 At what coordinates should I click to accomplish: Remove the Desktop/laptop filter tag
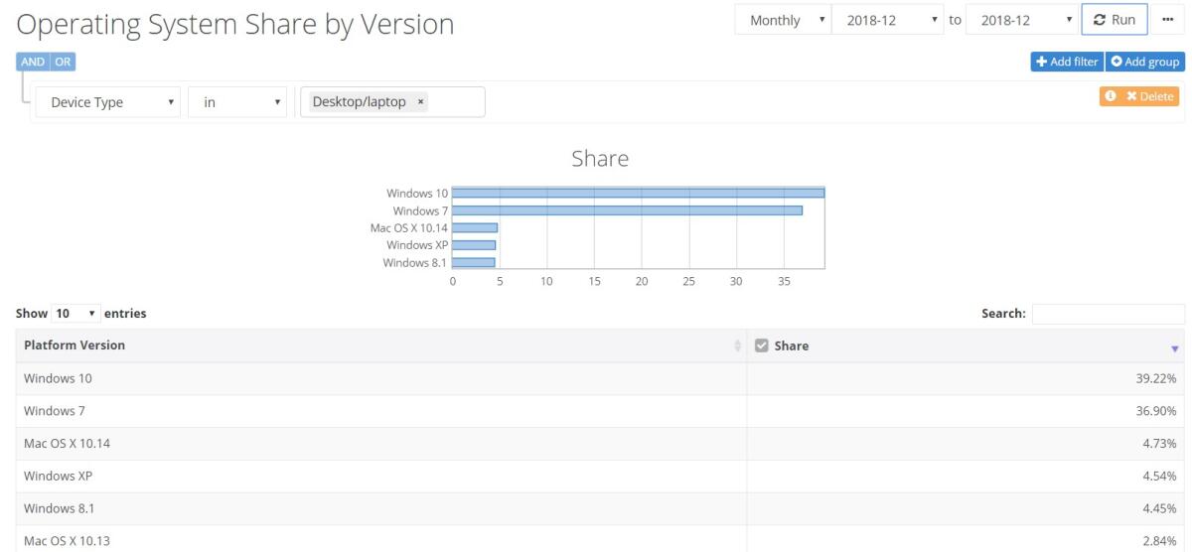pos(421,102)
